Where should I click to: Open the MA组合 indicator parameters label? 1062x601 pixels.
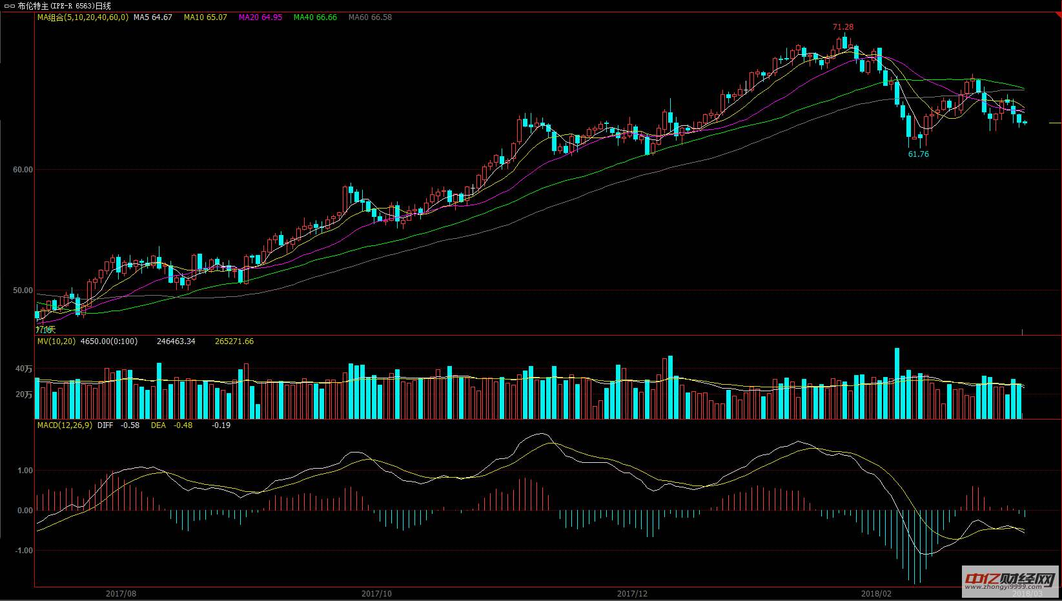83,17
